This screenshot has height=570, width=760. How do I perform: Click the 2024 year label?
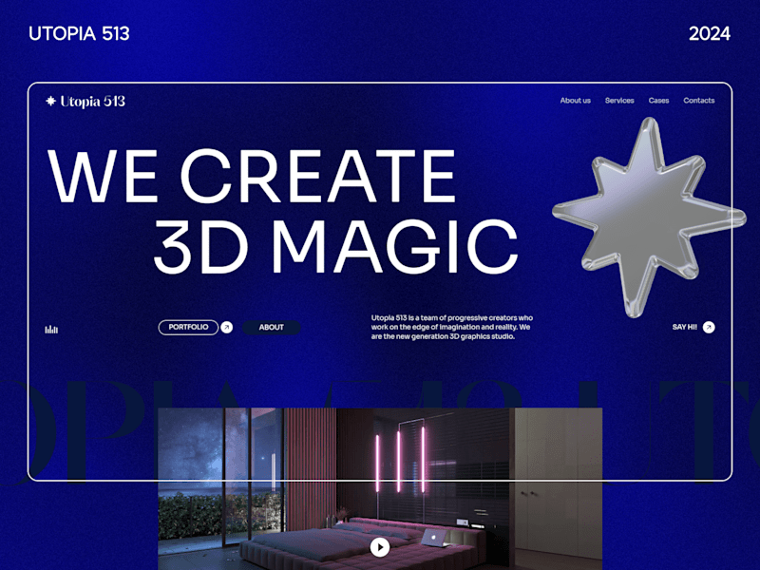click(x=710, y=33)
